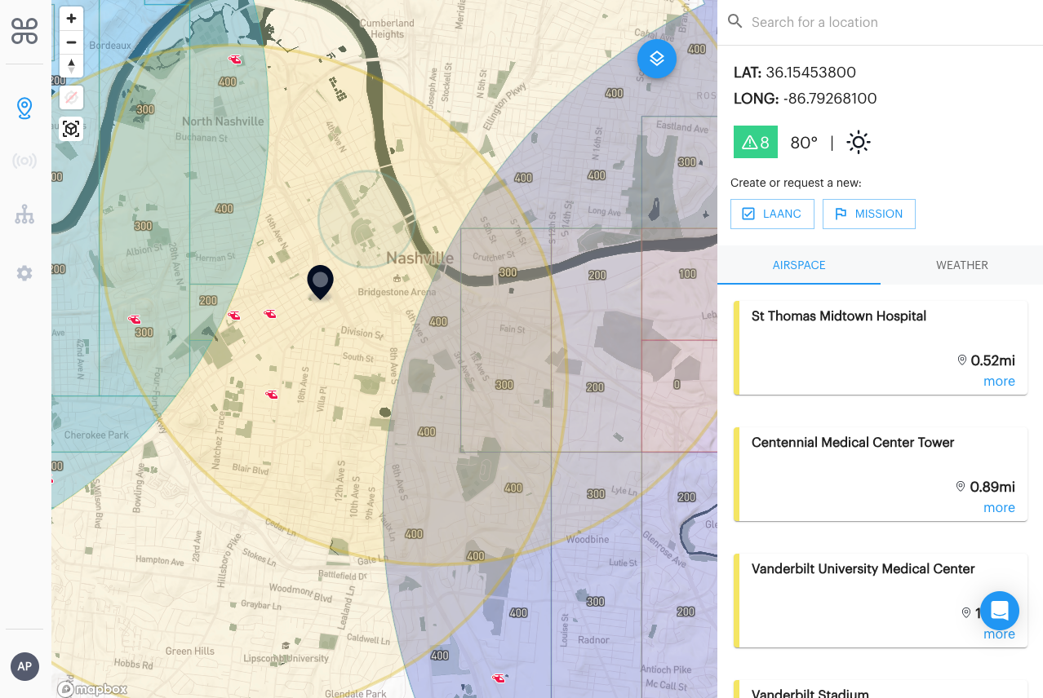This screenshot has width=1043, height=698.
Task: Open the map layers button
Action: 657,59
